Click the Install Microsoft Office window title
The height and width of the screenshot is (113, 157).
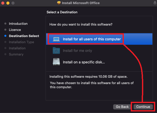pos(81,3)
